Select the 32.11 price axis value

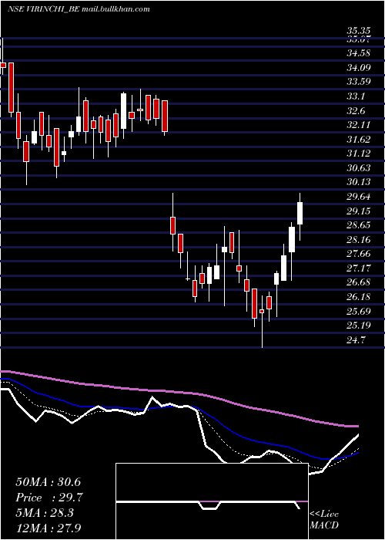point(359,125)
